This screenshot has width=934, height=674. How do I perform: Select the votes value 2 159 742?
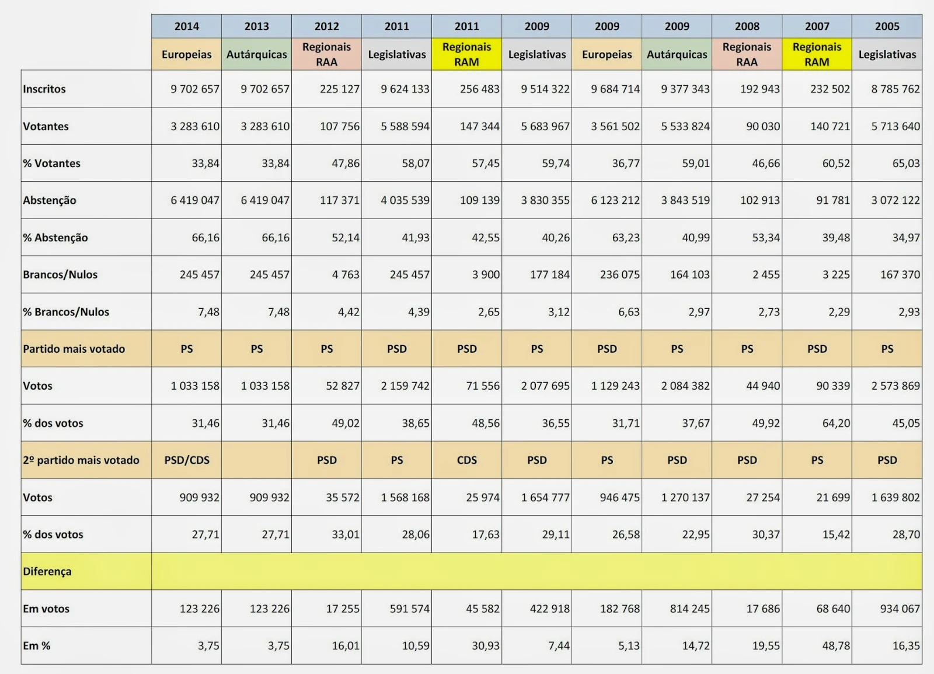[405, 386]
